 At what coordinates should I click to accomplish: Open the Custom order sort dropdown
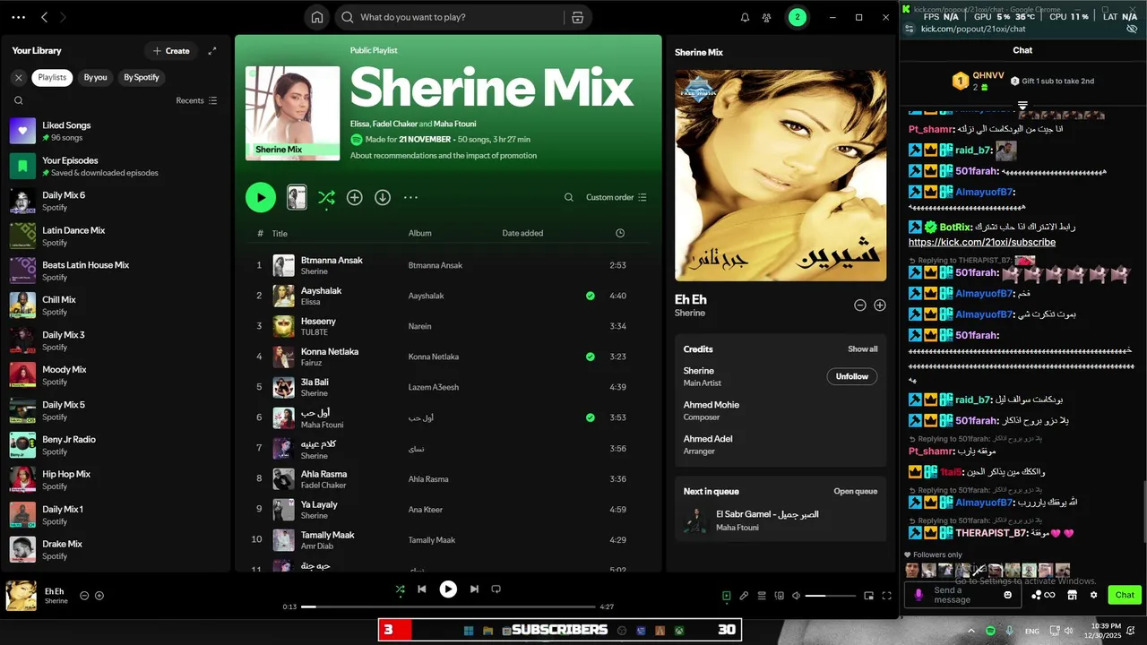coord(617,197)
